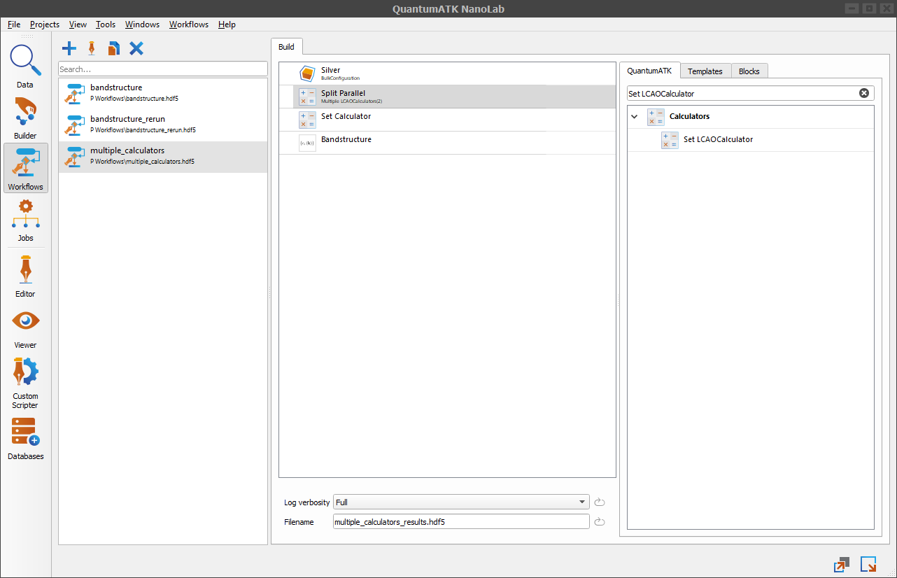The image size is (897, 578).
Task: Click the Calculators group header
Action: coord(750,117)
